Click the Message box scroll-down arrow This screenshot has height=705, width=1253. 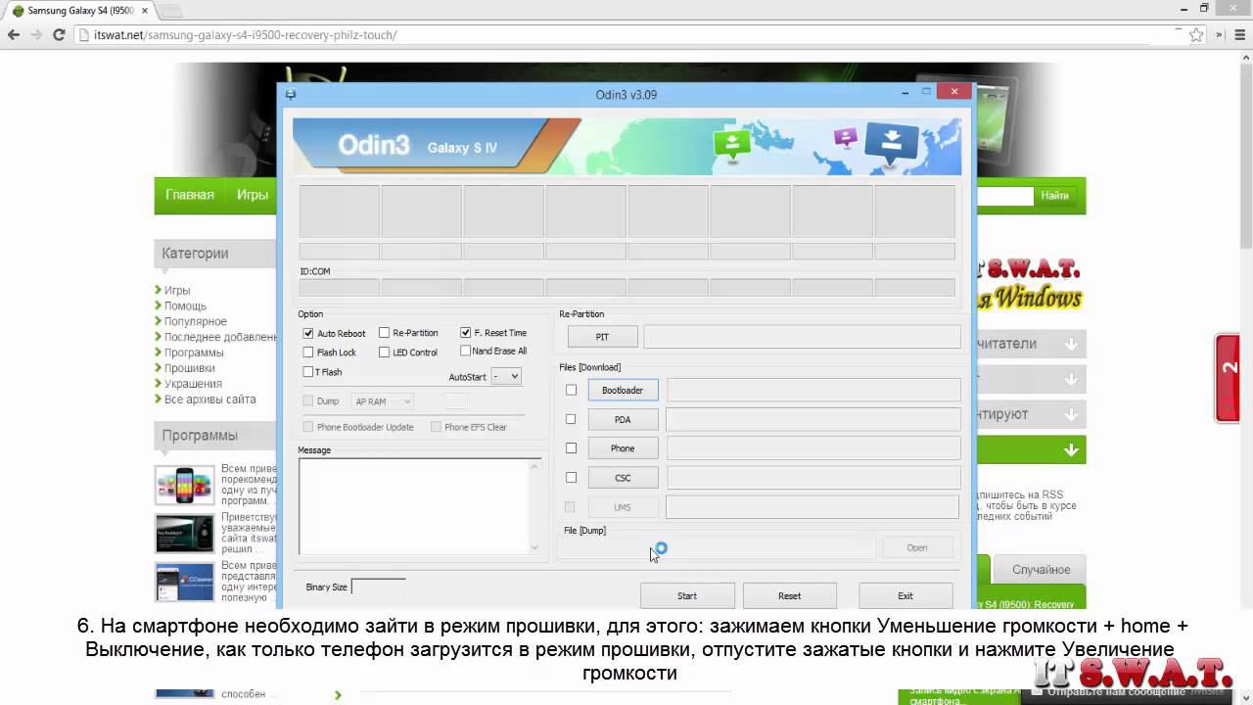coord(534,547)
